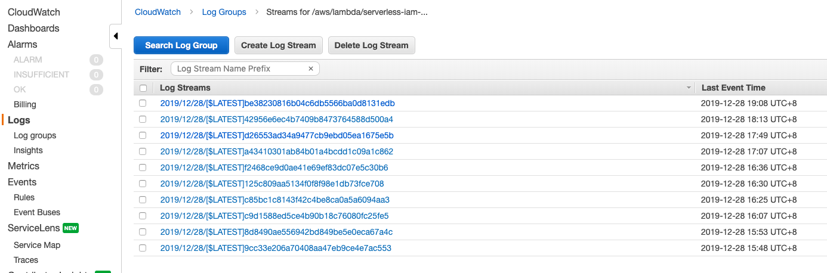Select timestamp 2019-12-28 16:36 UTC+8
The width and height of the screenshot is (827, 273).
click(749, 167)
